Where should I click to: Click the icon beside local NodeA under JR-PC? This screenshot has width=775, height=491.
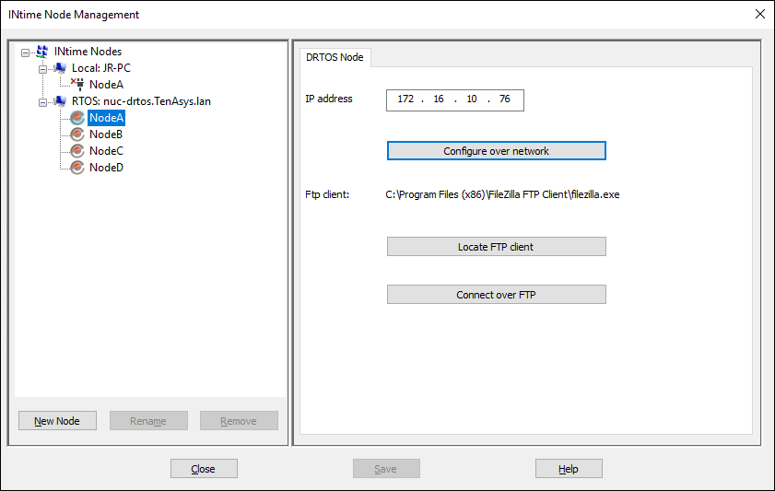77,85
